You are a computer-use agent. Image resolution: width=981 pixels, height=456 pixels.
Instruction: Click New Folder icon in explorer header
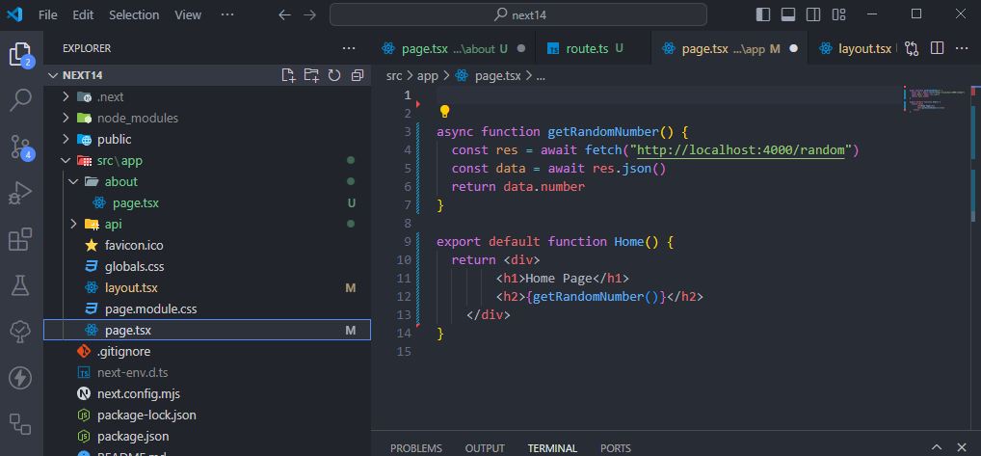pos(311,75)
